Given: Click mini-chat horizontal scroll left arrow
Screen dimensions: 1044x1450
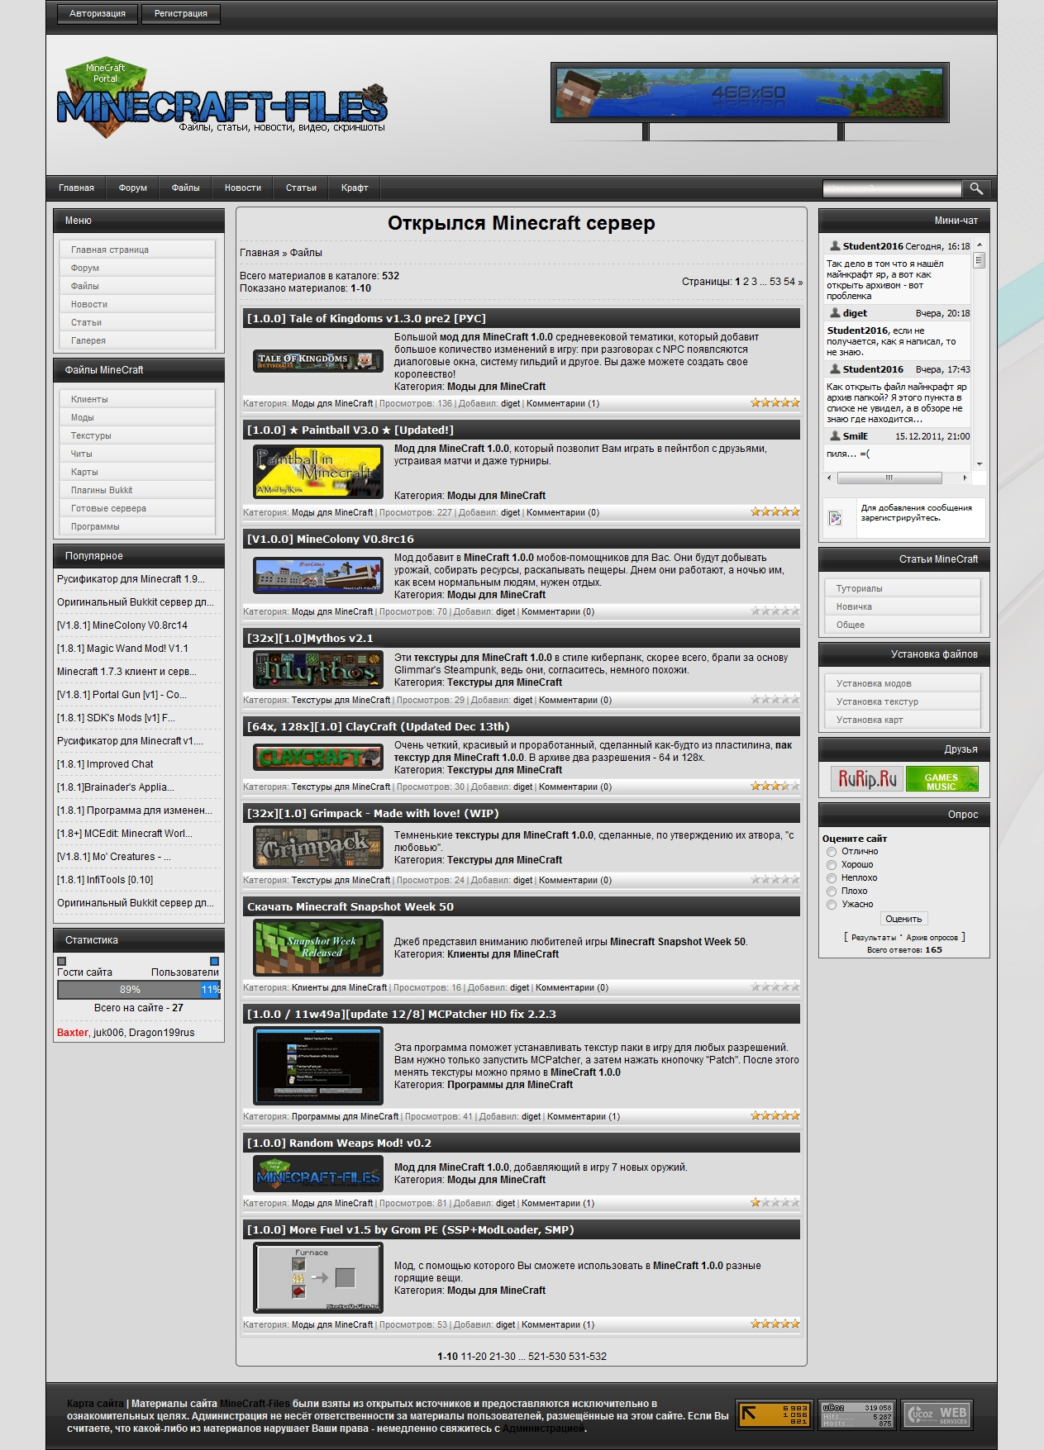Looking at the screenshot, I should [x=830, y=478].
